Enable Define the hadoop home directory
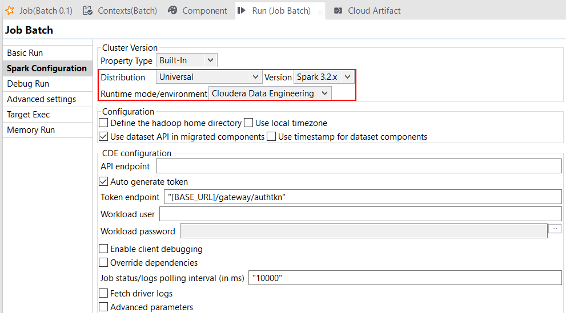 tap(103, 123)
